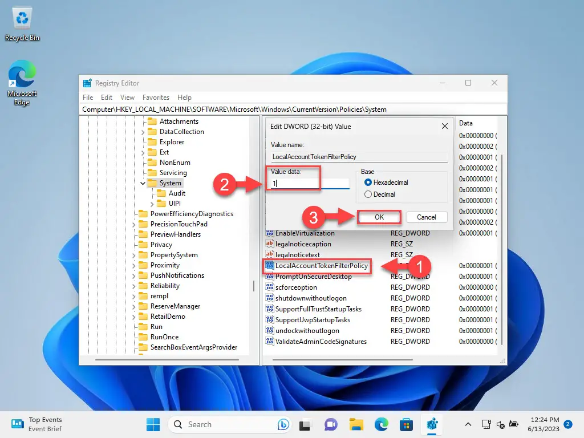Viewport: 584px width, 438px height.
Task: Click the legalnoticecaption string value icon
Action: click(270, 244)
